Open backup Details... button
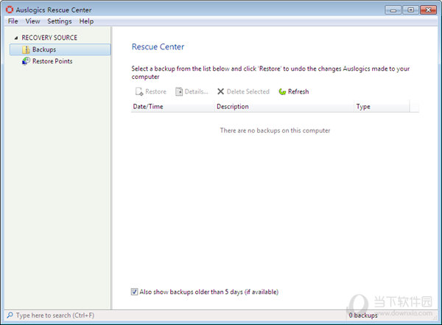The image size is (442, 325). [192, 91]
